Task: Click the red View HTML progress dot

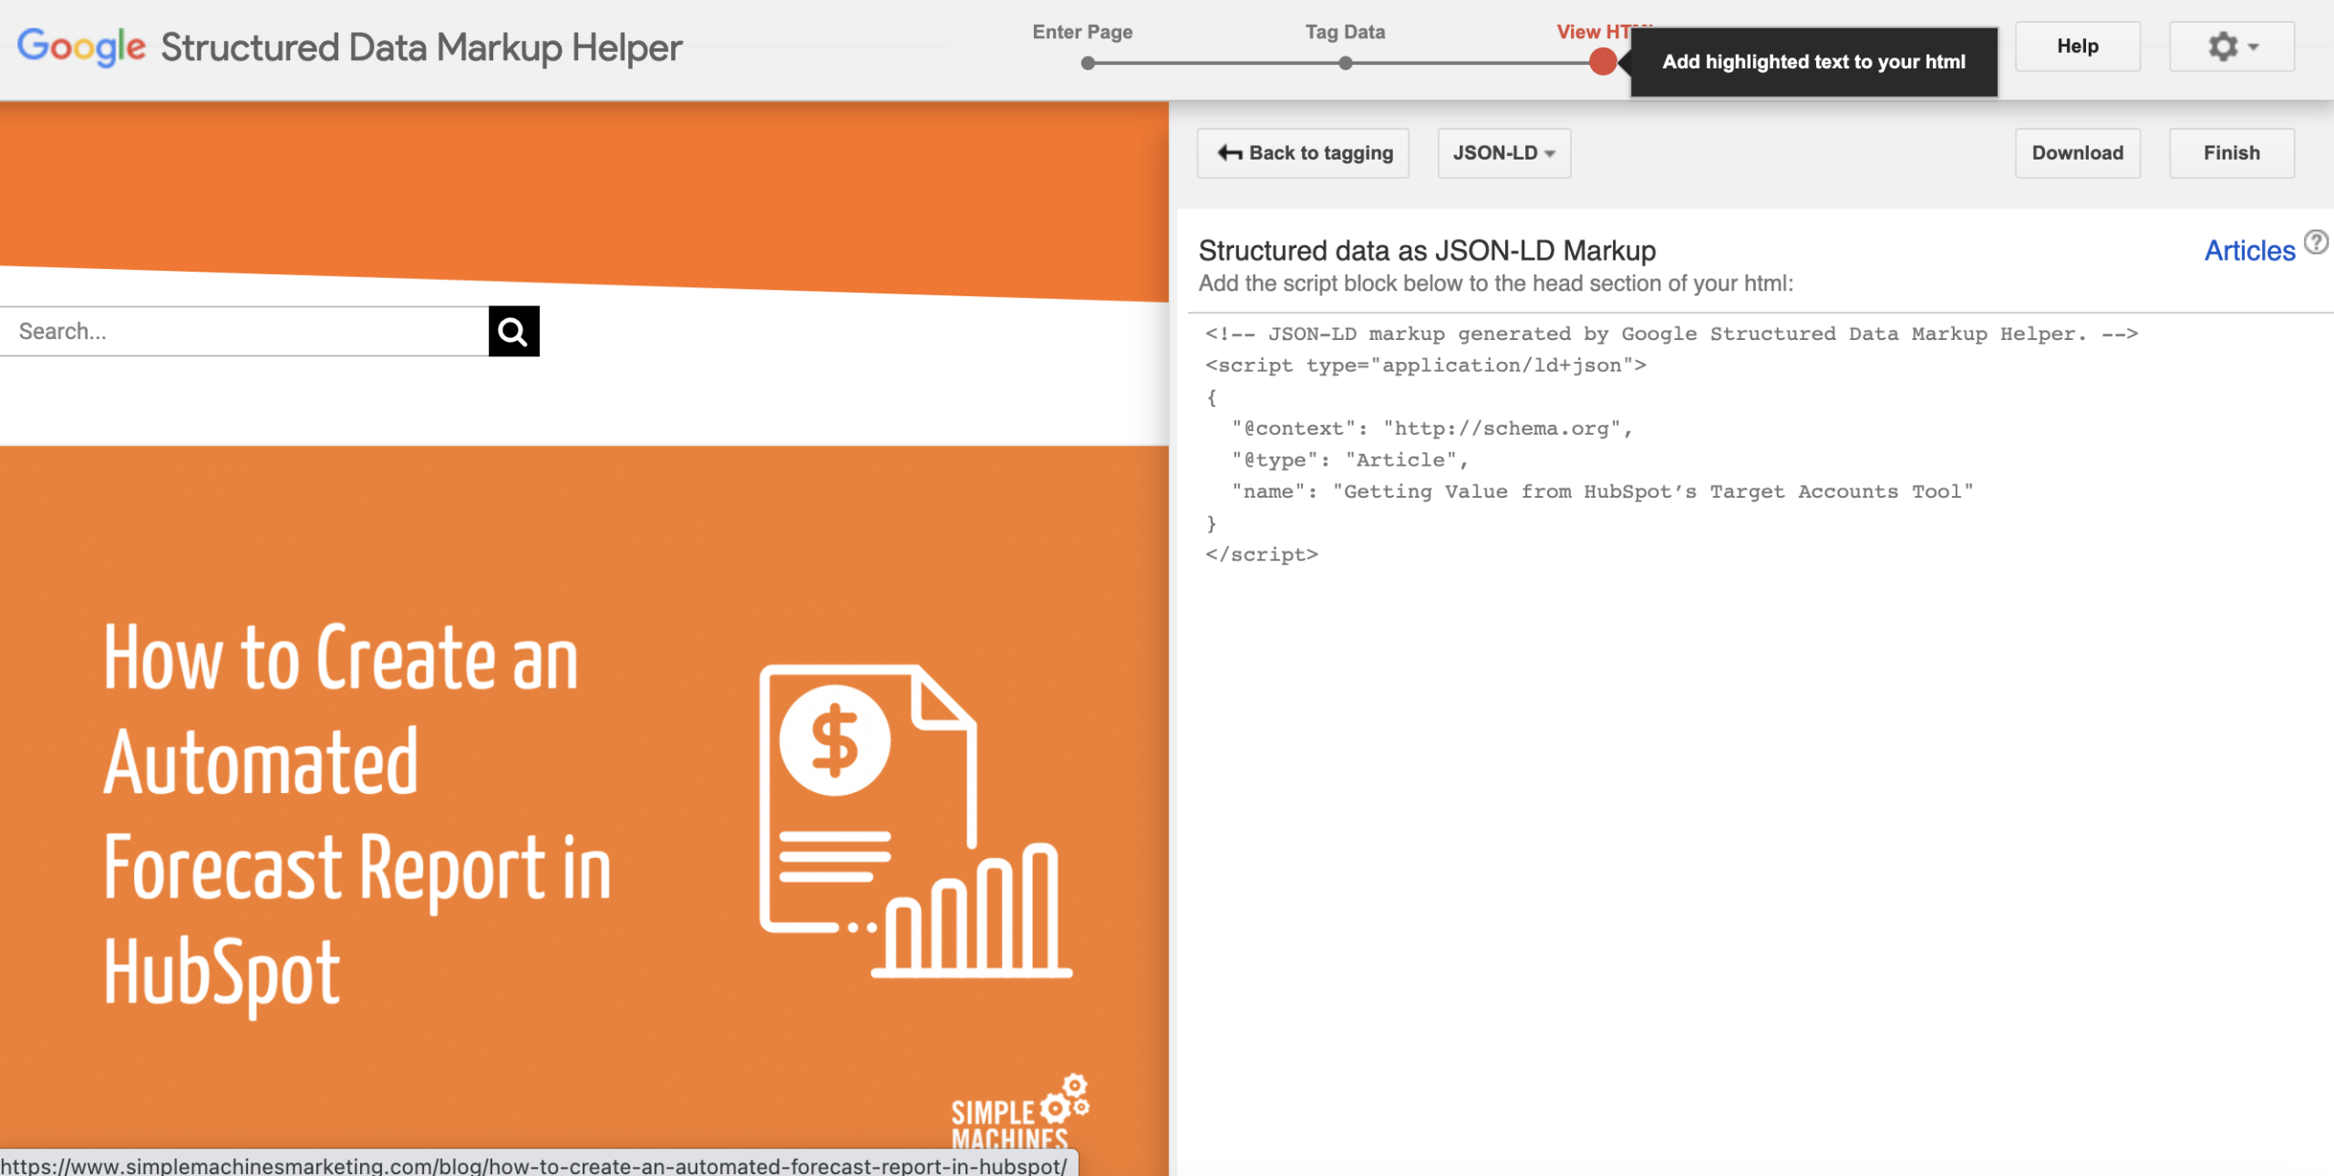Action: tap(1603, 62)
